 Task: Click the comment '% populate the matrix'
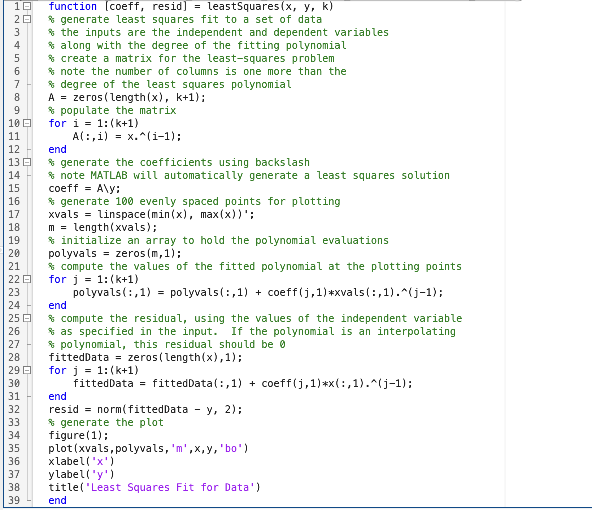tap(112, 111)
